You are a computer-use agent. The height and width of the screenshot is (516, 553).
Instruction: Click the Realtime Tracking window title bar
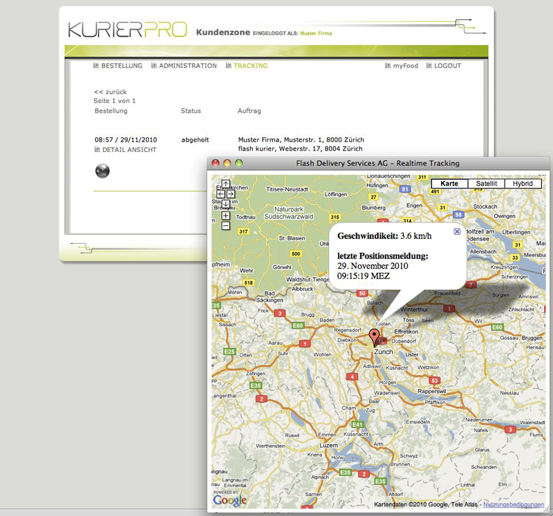tap(377, 163)
